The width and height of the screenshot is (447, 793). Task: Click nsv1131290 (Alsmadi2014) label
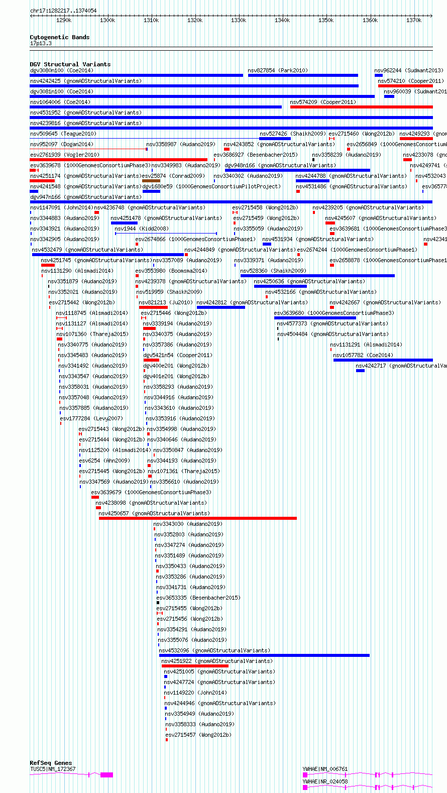pos(77,271)
